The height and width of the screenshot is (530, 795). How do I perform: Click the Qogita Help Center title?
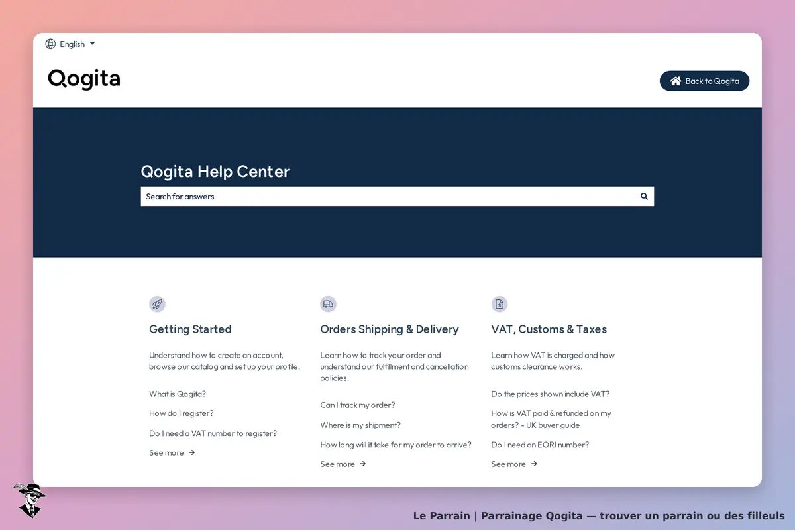pyautogui.click(x=215, y=172)
